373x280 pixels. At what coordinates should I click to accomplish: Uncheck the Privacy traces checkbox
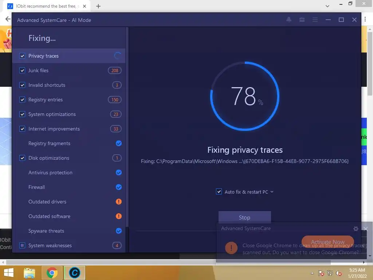pos(22,56)
